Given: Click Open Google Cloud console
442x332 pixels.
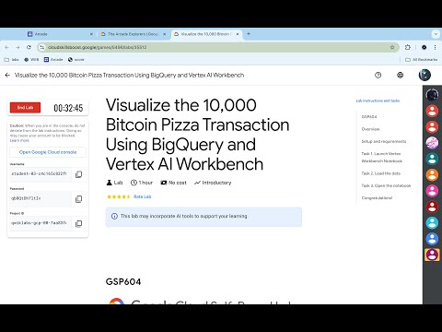Looking at the screenshot, I should pos(48,152).
